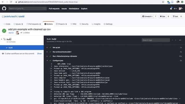
Task: Click the Build workflow icon
Action: pyautogui.click(x=5, y=39)
